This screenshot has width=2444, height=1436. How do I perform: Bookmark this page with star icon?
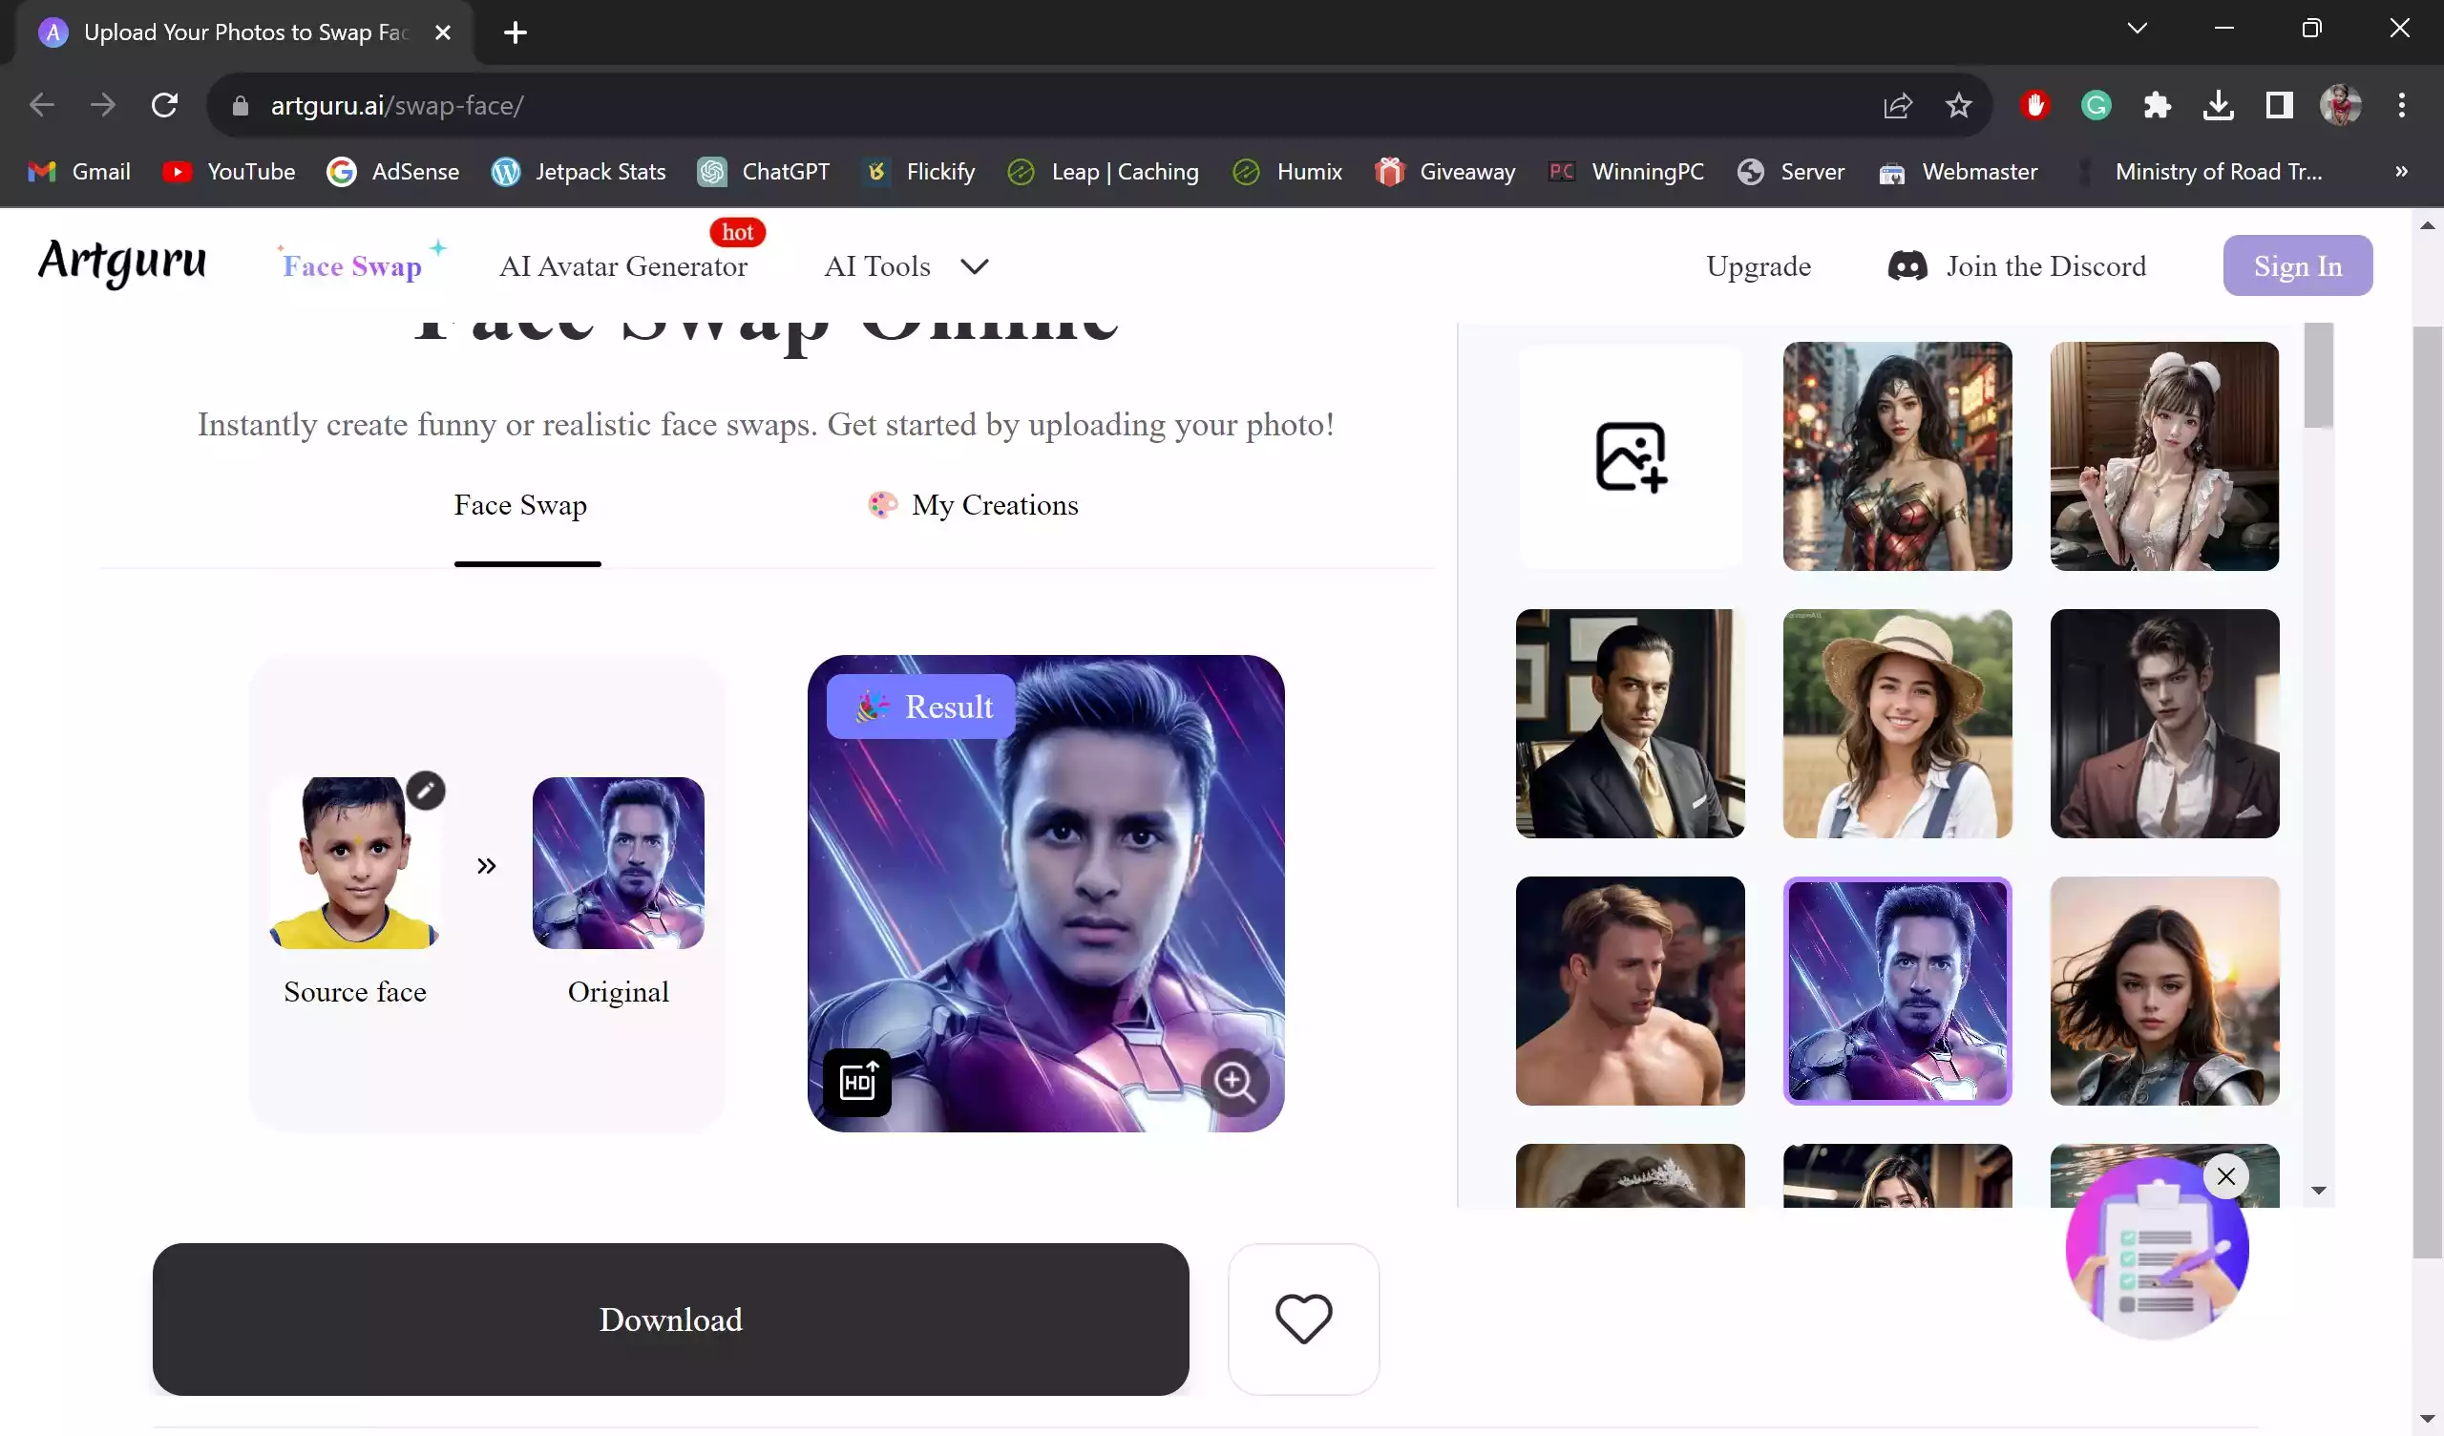[x=1958, y=105]
